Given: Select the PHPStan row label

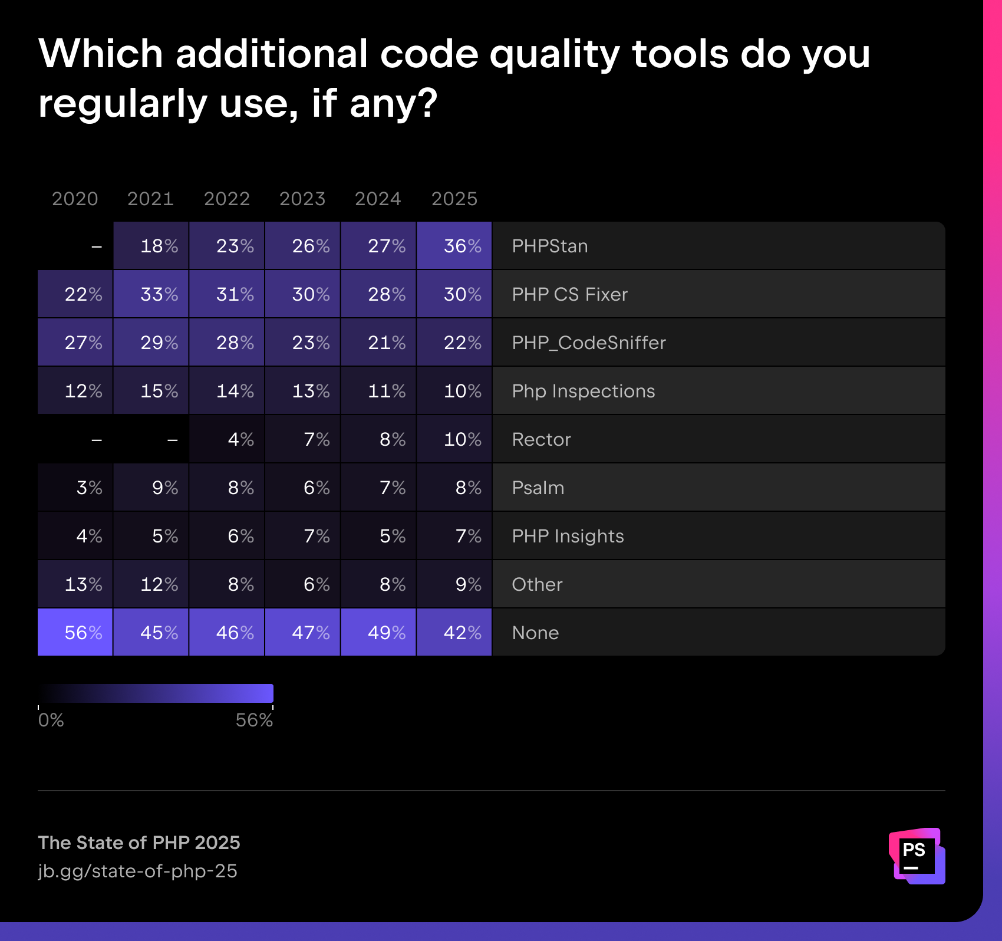Looking at the screenshot, I should point(550,246).
